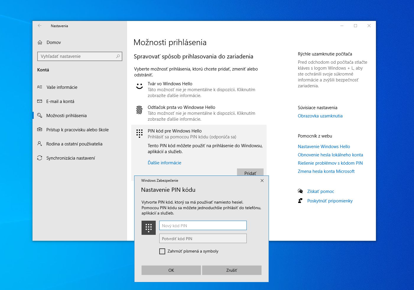Click the Pridať button

coord(250,173)
